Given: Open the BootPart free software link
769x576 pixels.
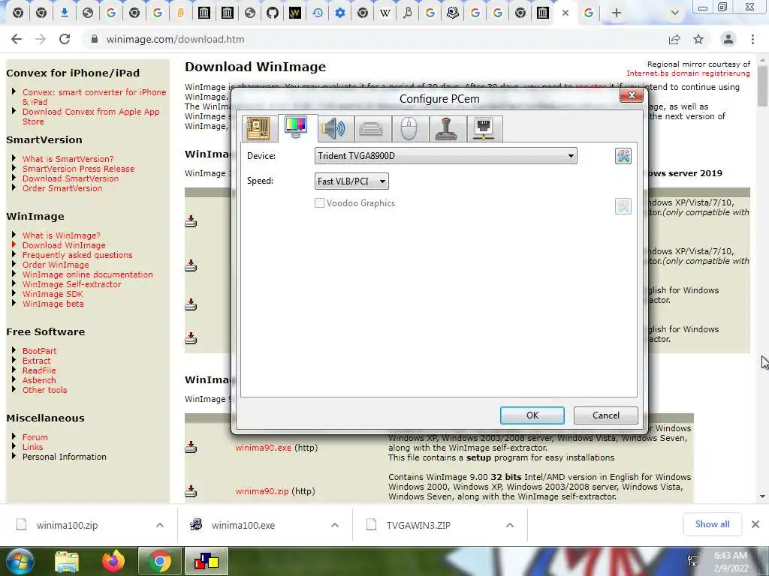Looking at the screenshot, I should [39, 351].
